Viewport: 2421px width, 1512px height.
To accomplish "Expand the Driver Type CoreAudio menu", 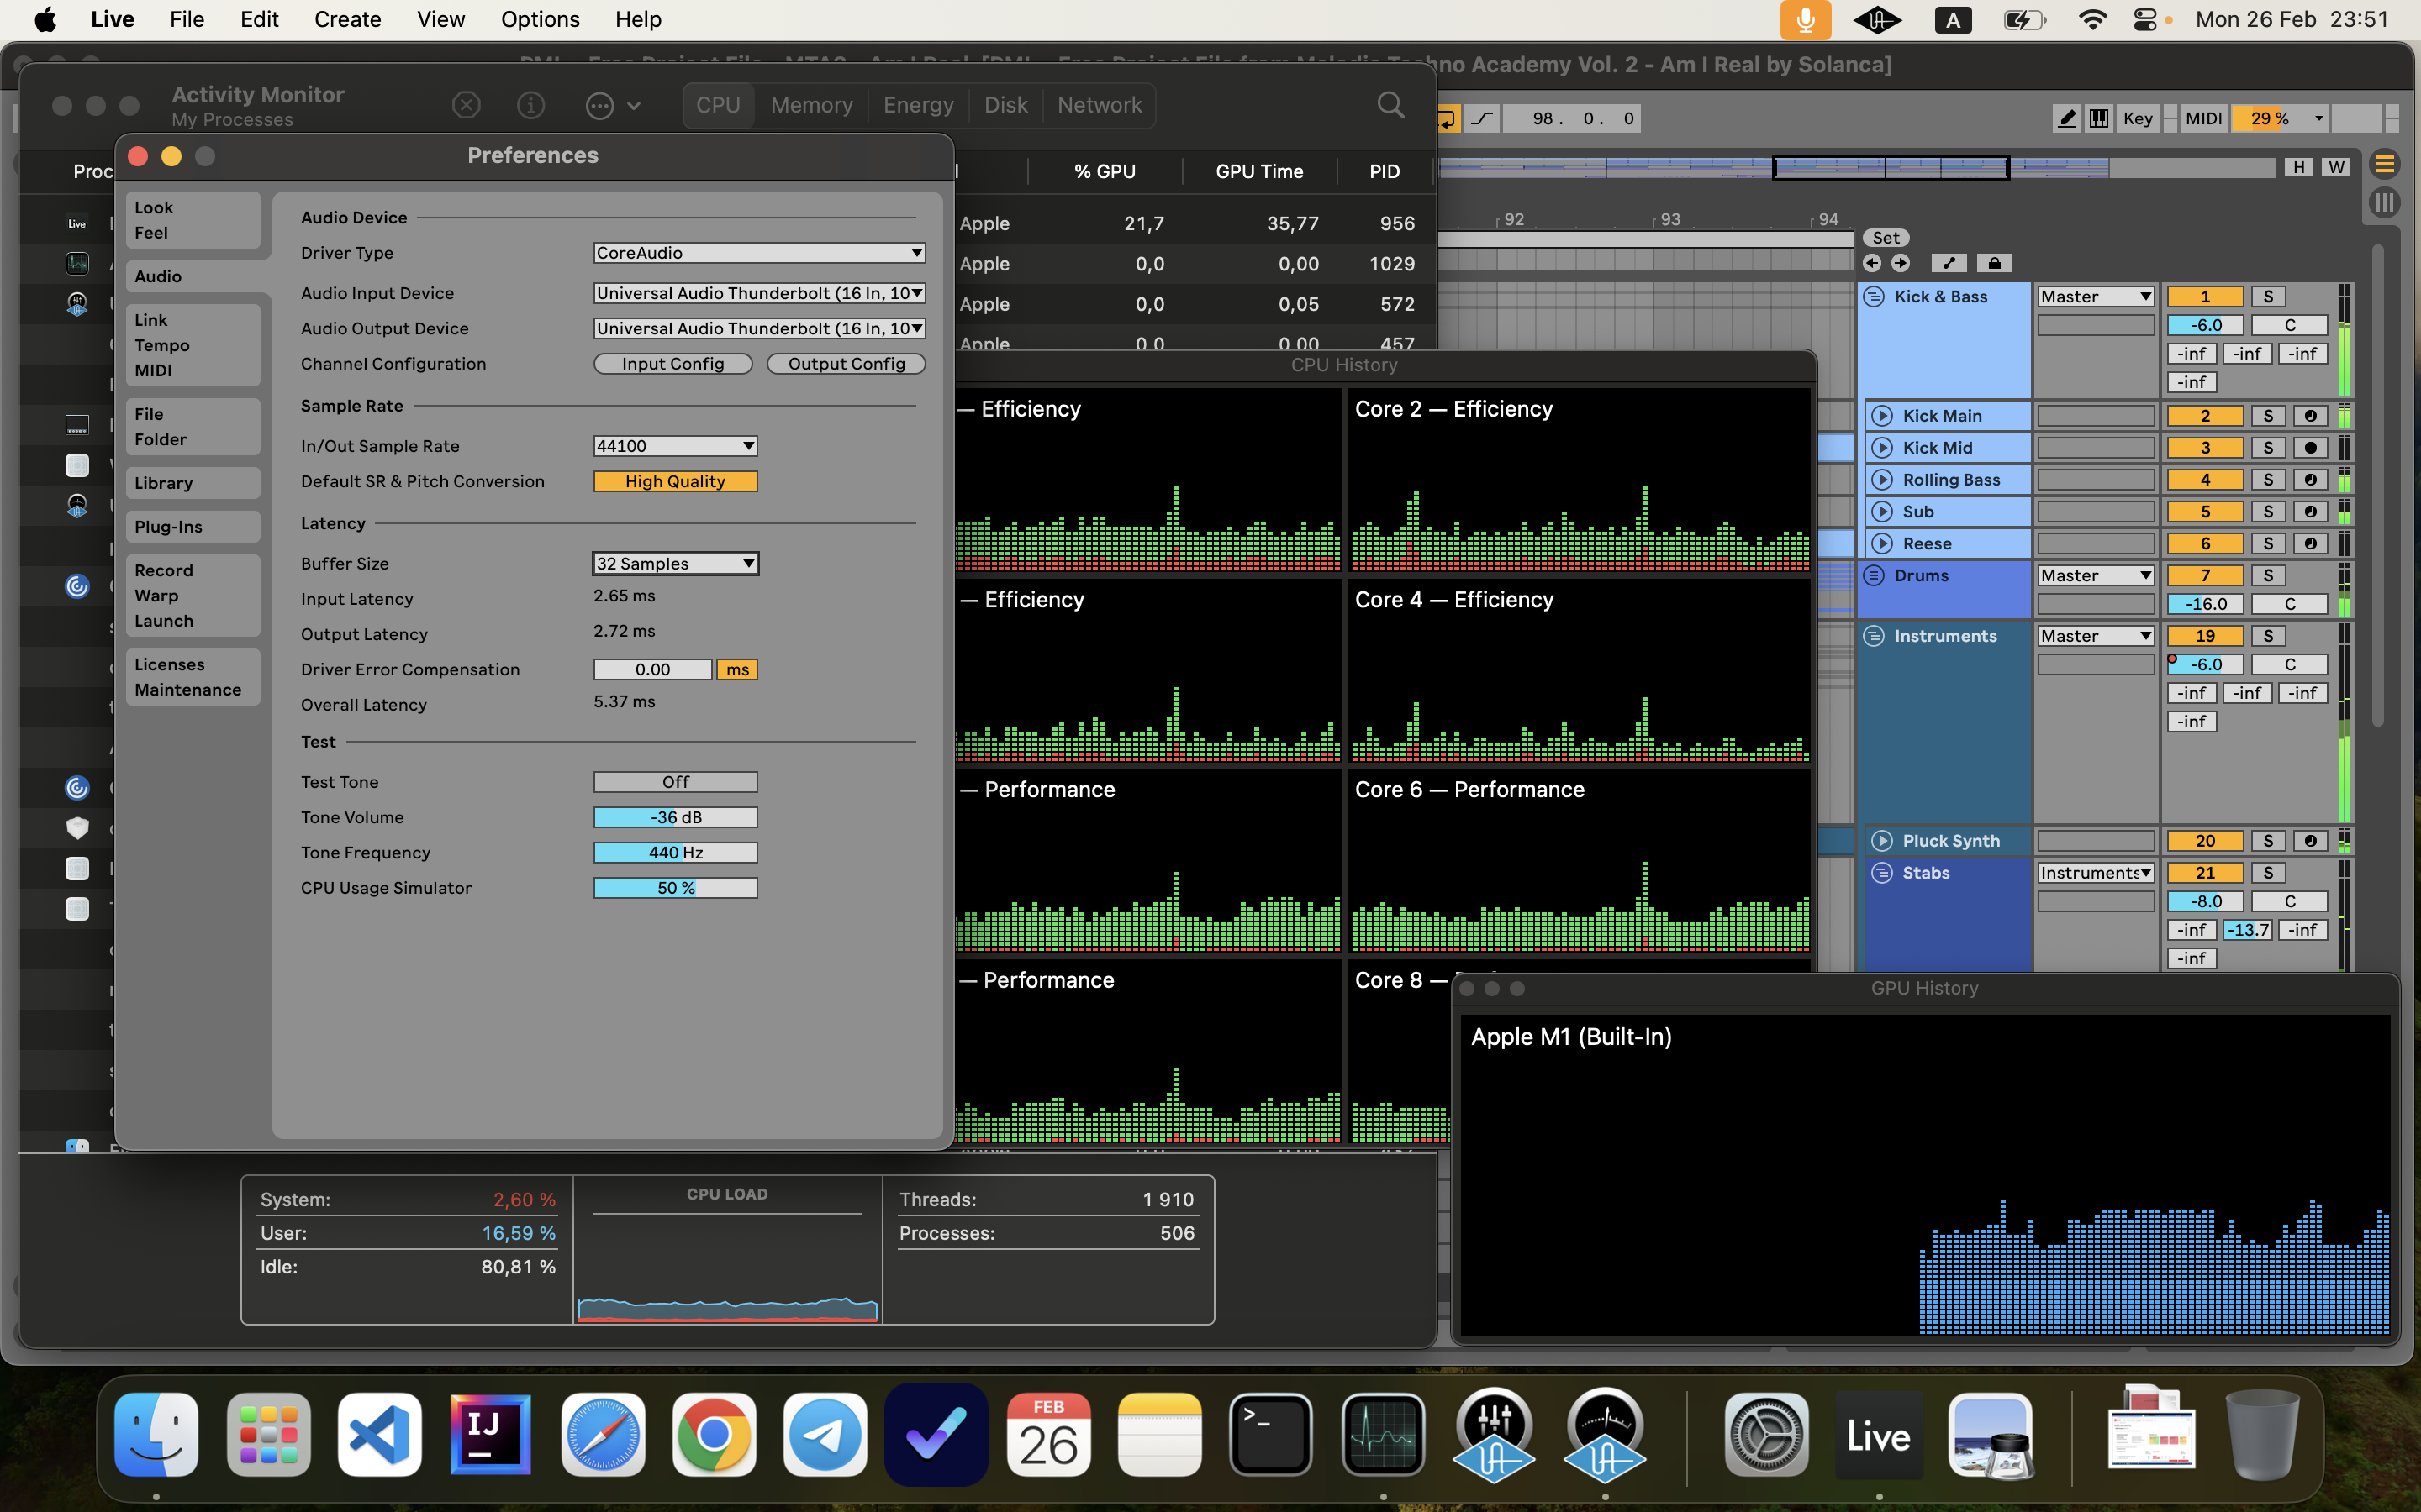I will 758,253.
